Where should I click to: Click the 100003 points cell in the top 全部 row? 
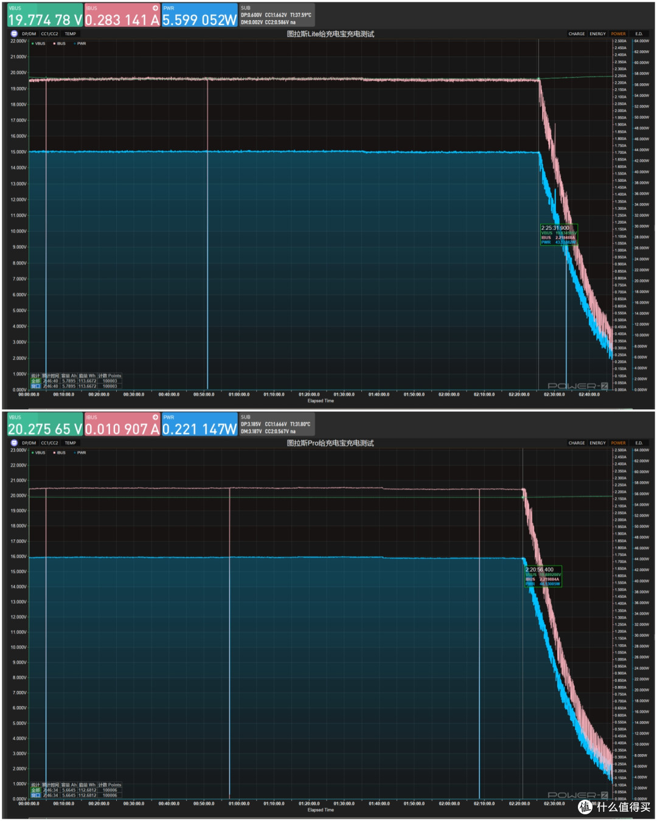(110, 381)
